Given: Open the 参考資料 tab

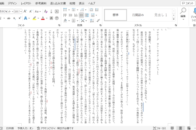Looking at the screenshot, I should [x=41, y=3].
